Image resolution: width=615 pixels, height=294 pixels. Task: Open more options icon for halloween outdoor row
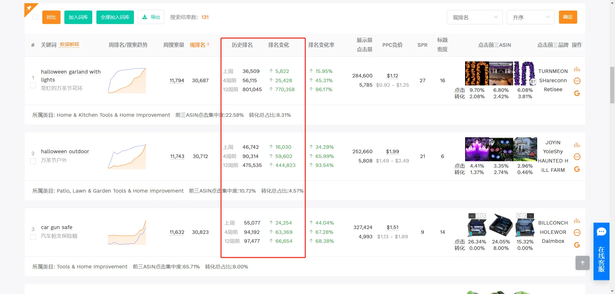coord(577,157)
